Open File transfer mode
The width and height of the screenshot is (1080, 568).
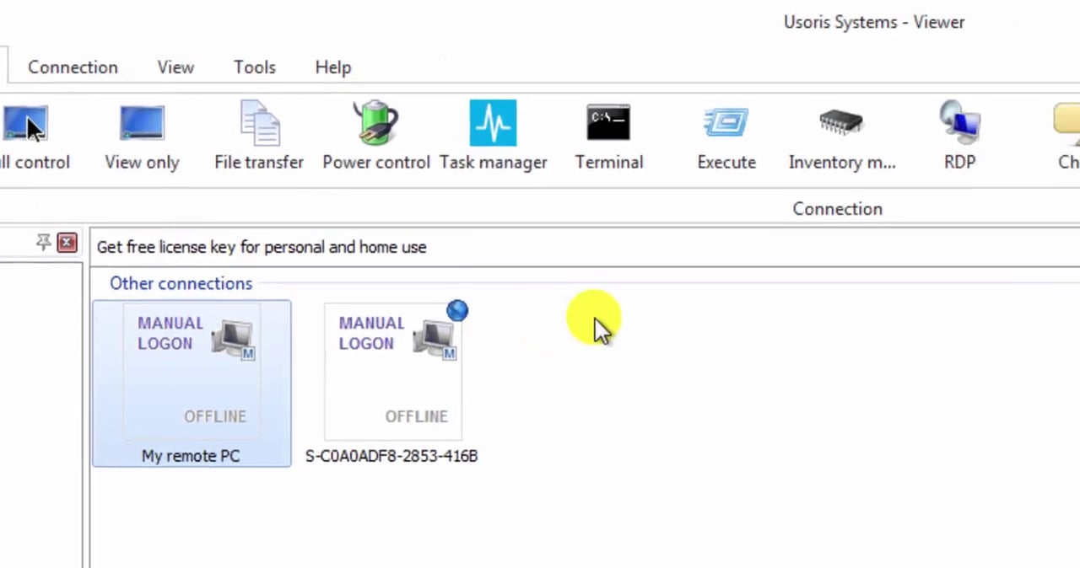[259, 137]
